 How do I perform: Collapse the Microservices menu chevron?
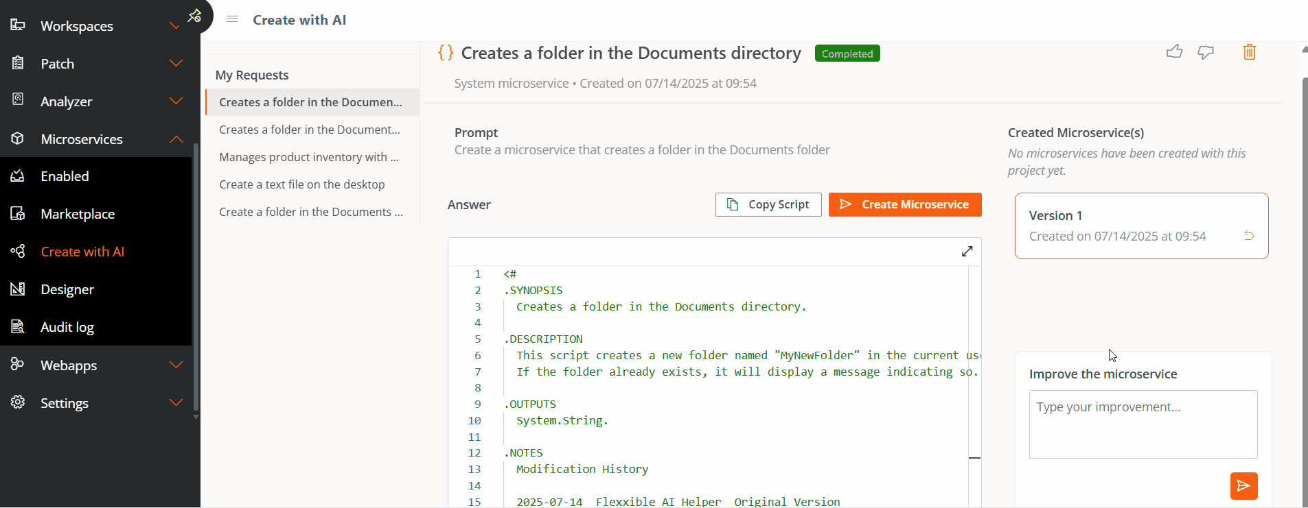pyautogui.click(x=176, y=139)
